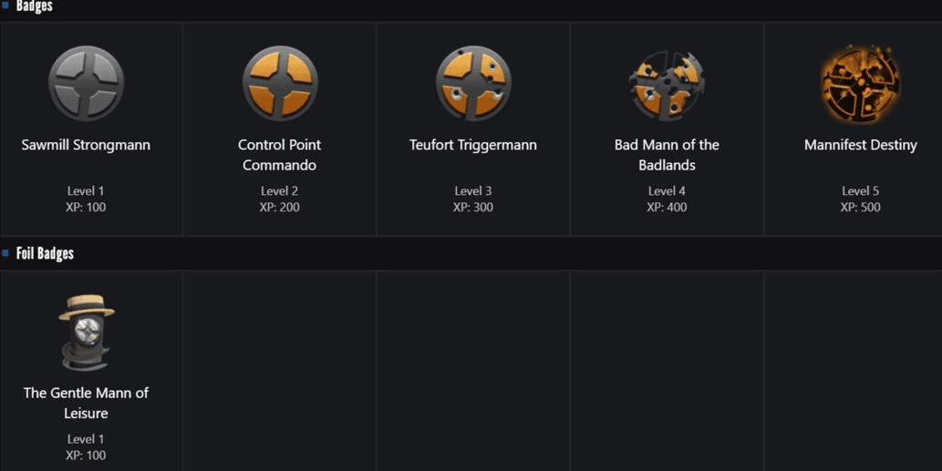Screen dimensions: 942x471
Task: Click the Control Point Commando title text
Action: pos(280,155)
